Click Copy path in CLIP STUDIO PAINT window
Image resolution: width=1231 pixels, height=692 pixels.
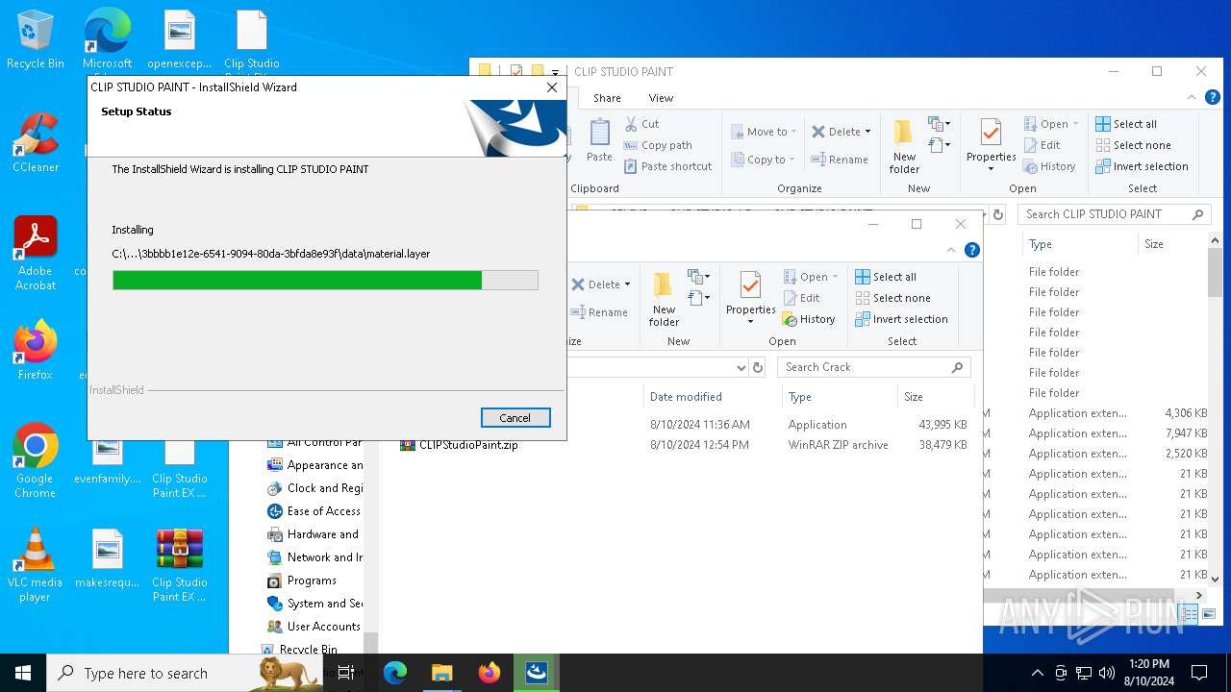coord(658,145)
